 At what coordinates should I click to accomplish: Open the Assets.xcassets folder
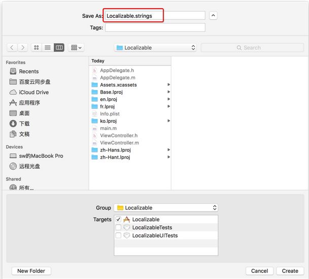click(x=118, y=85)
